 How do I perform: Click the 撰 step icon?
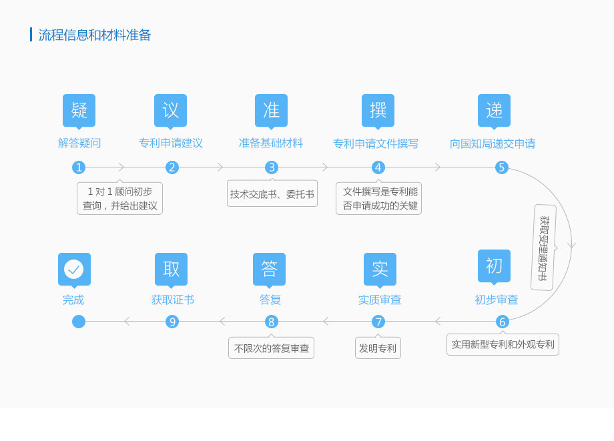click(378, 111)
